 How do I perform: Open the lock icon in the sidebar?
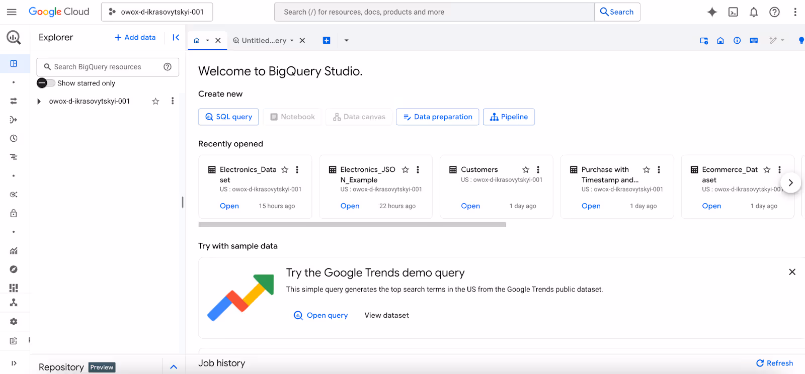pos(14,213)
